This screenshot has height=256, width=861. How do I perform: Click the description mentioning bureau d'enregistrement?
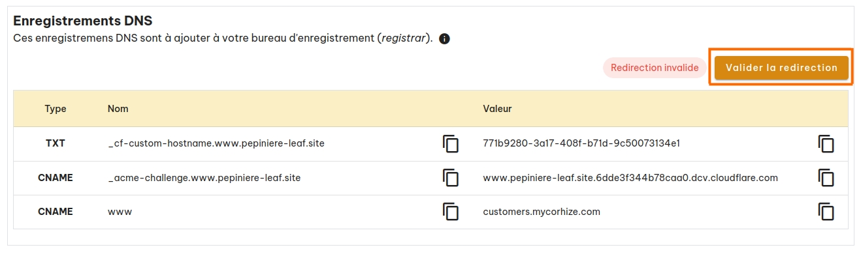point(223,38)
